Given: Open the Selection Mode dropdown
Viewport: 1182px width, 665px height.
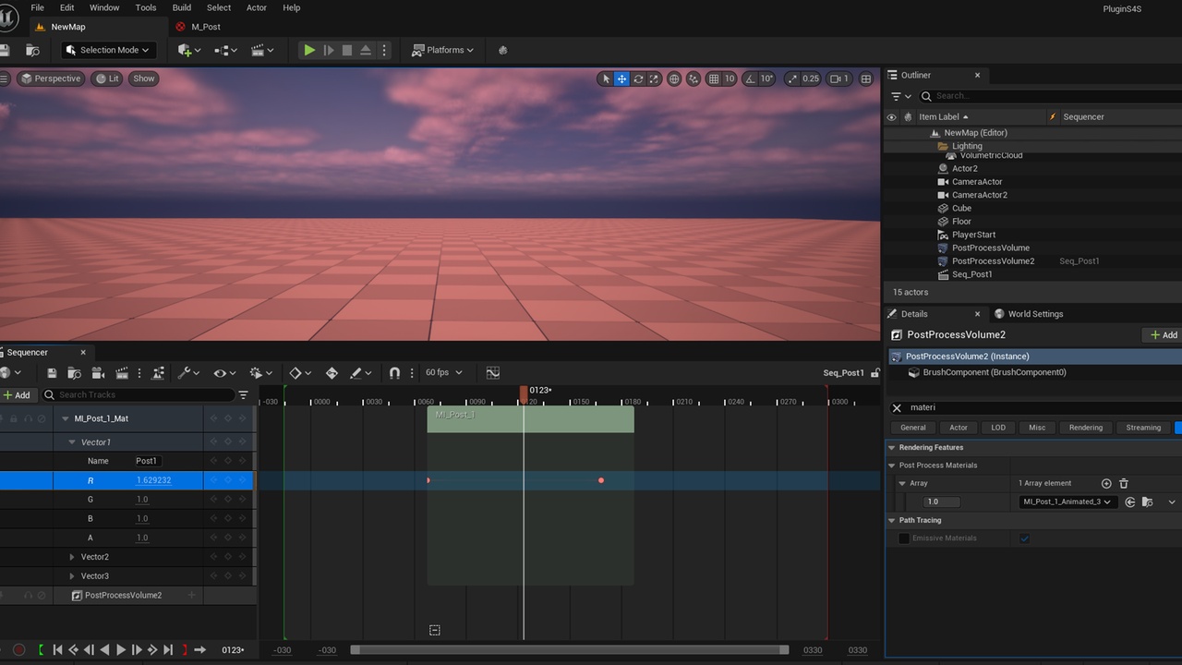Looking at the screenshot, I should pyautogui.click(x=109, y=50).
